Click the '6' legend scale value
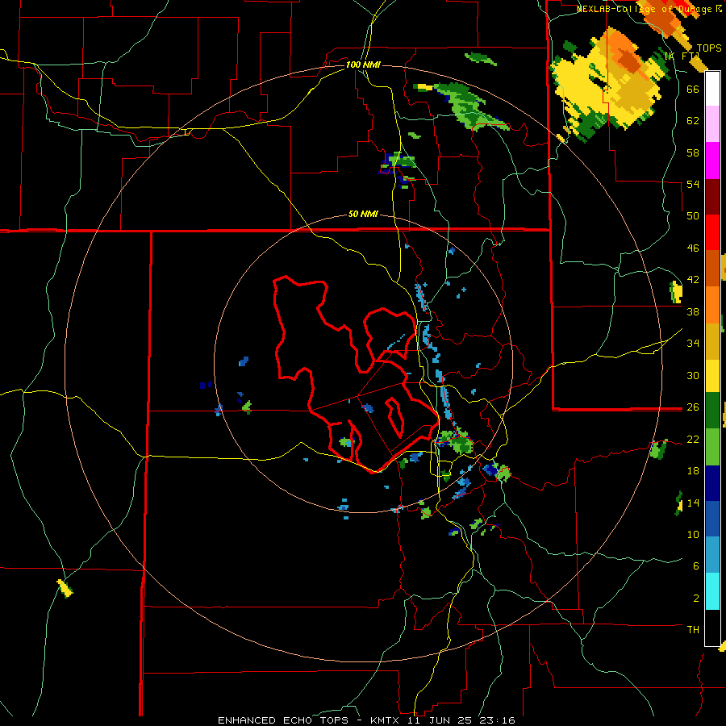Screen dimensions: 726x726 [x=695, y=566]
